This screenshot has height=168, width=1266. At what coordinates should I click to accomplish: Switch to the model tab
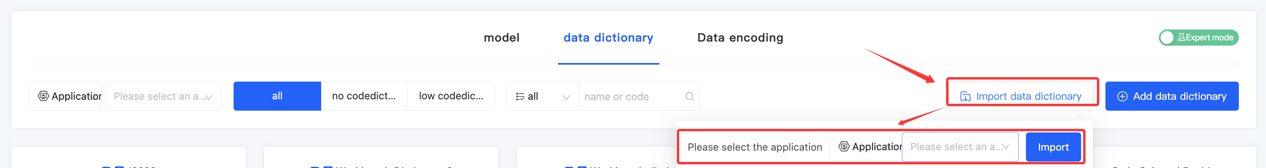[x=501, y=38]
